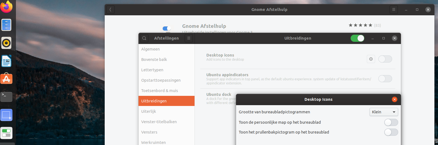Viewport: 438px width, 145px height.
Task: Toggle global Uitbreidingen switch in header
Action: pyautogui.click(x=357, y=38)
